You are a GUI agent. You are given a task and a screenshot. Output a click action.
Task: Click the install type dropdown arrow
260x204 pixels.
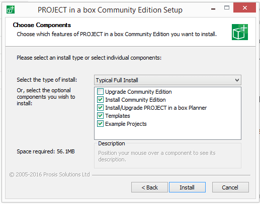point(237,80)
